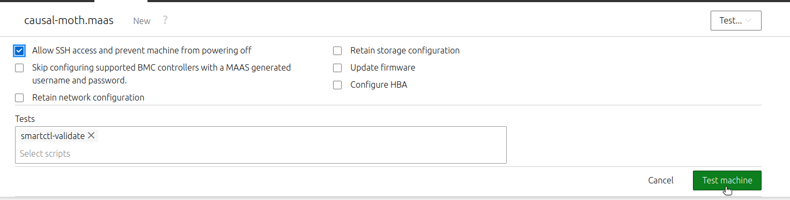Screen dimensions: 790x200
Task: Click the New status label
Action: 142,21
